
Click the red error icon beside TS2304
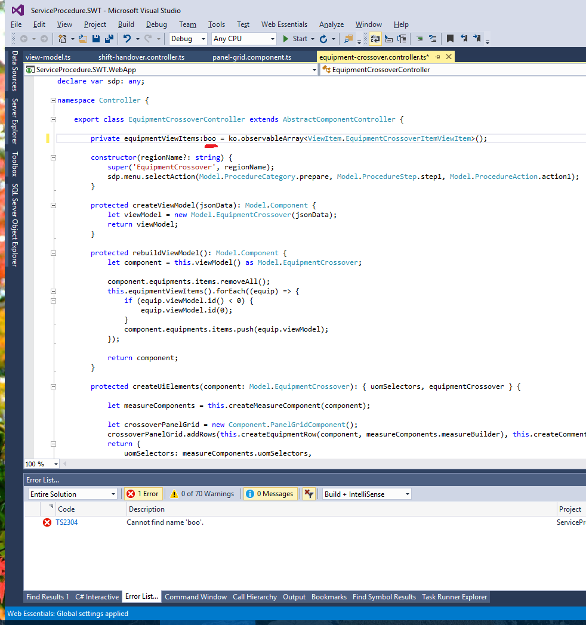click(47, 522)
